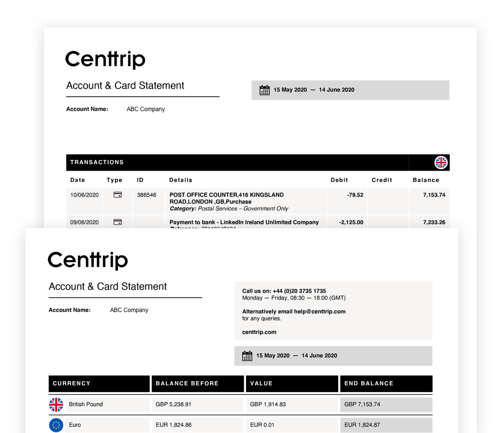
Task: Click the Centtrip logo on the front statement
Action: [88, 260]
